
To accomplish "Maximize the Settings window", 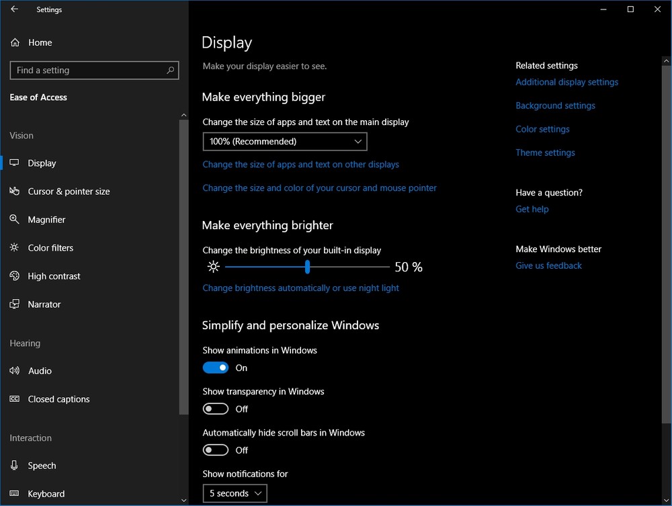I will click(x=630, y=9).
